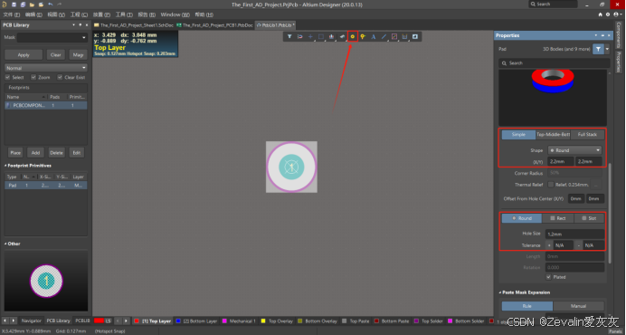Select the Place Region tool
The height and width of the screenshot is (335, 626).
[394, 36]
